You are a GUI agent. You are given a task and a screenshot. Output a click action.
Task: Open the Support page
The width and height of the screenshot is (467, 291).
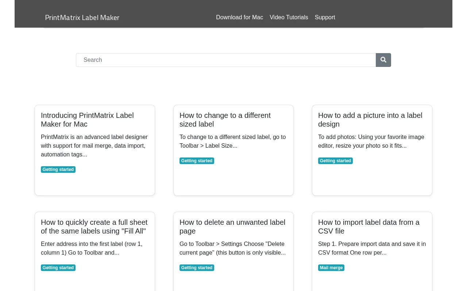pyautogui.click(x=325, y=17)
